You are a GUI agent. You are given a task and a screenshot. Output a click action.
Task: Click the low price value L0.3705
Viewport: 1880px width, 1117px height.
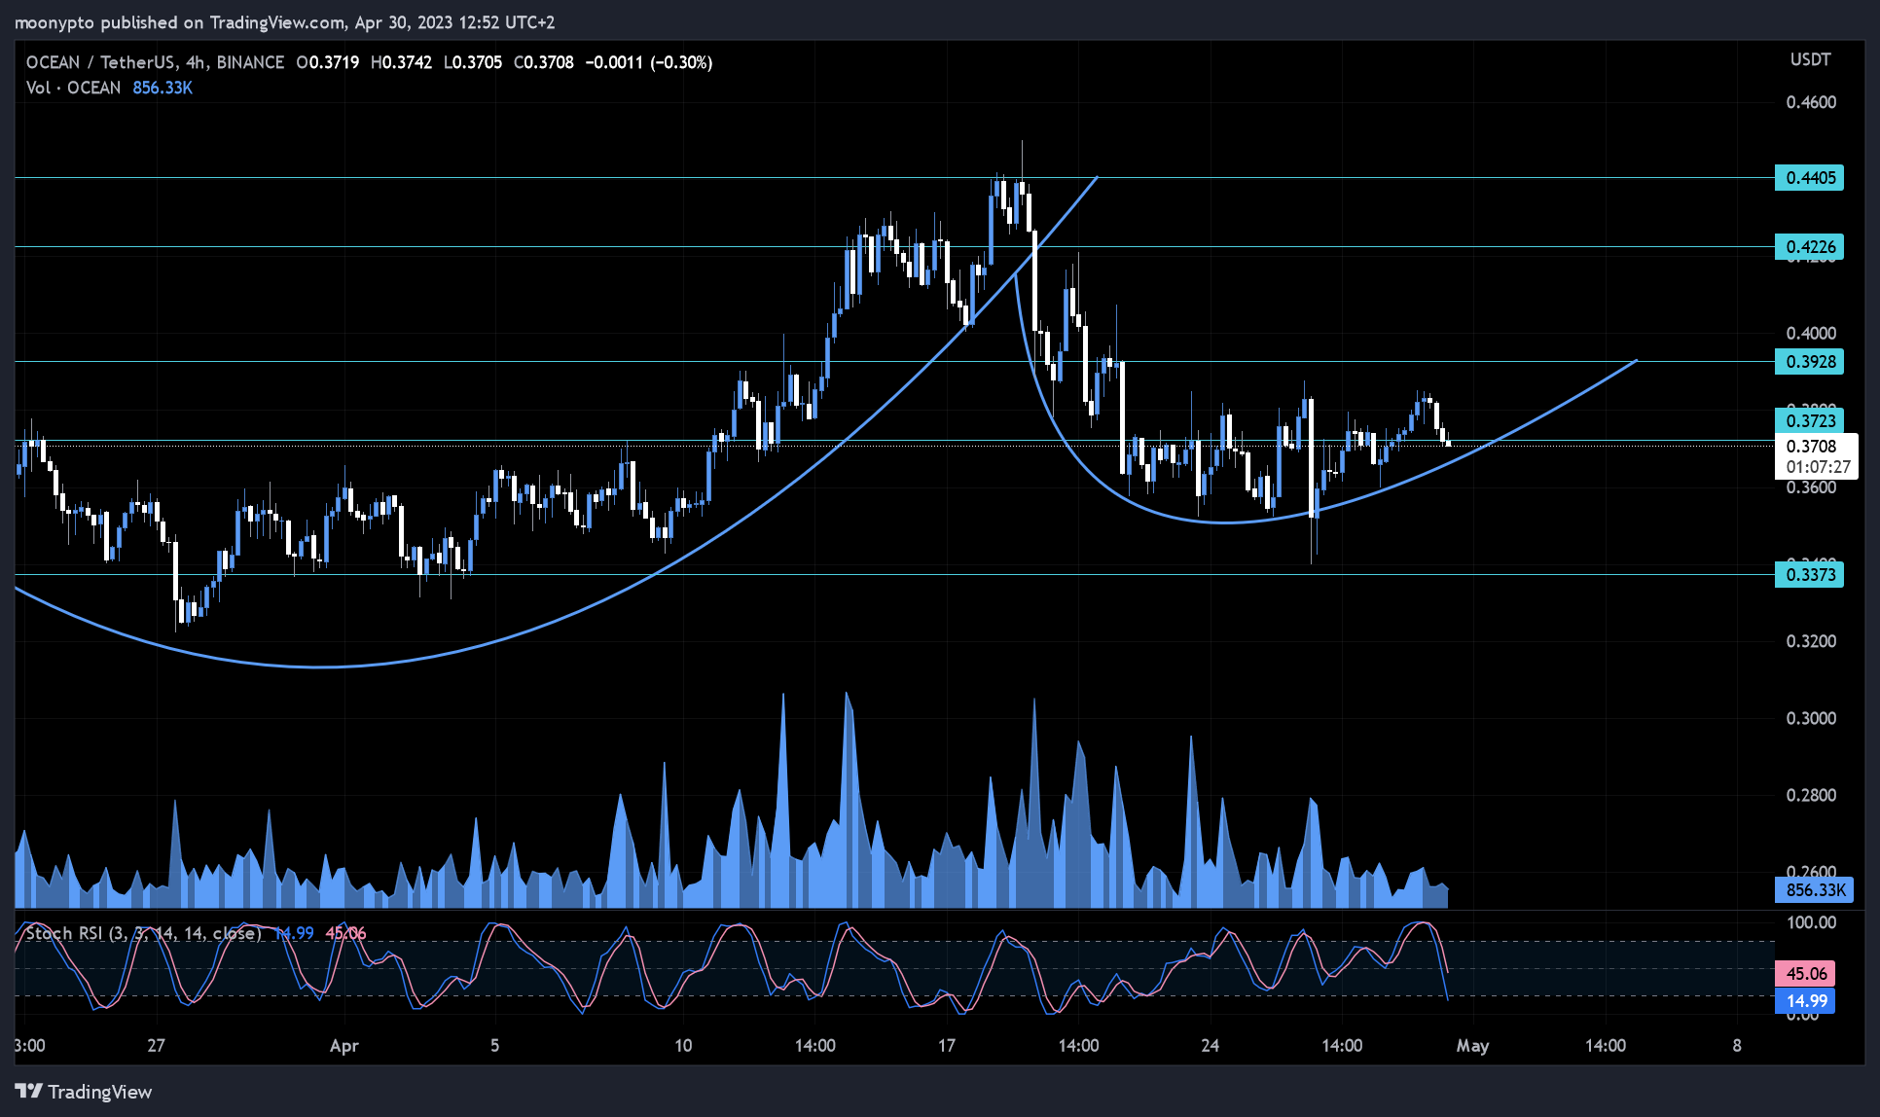pos(473,62)
